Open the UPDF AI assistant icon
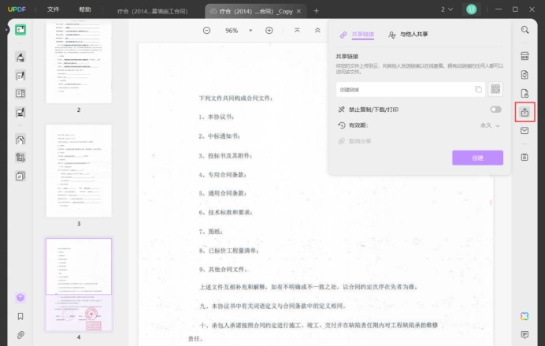Viewport: 545px width, 346px height. coord(525,316)
